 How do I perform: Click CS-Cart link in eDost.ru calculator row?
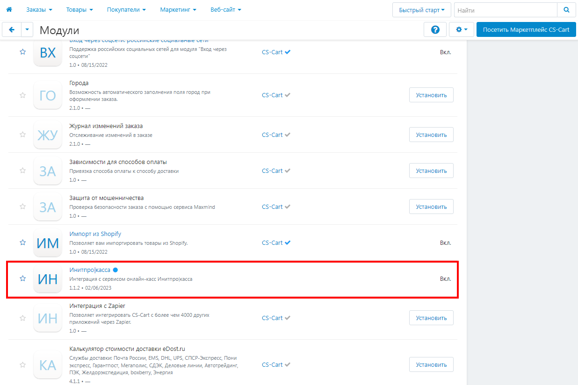(x=272, y=364)
